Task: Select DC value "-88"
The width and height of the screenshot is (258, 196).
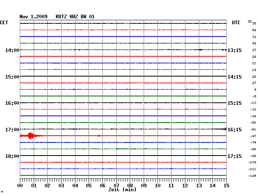Action: [x=253, y=156]
